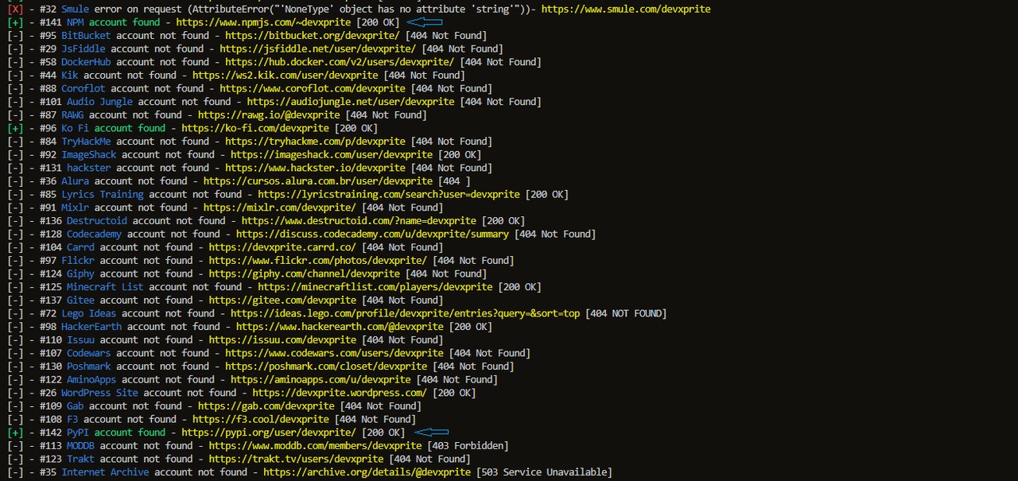Follow the ws2.kik.com devxprite link
The height and width of the screenshot is (481, 1018).
(286, 76)
